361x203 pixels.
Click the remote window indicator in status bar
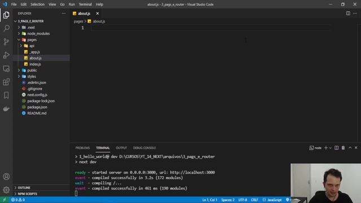pyautogui.click(x=4, y=200)
